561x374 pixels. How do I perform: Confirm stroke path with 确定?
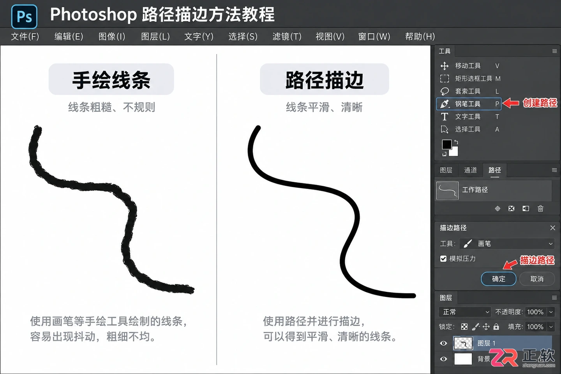pyautogui.click(x=499, y=279)
